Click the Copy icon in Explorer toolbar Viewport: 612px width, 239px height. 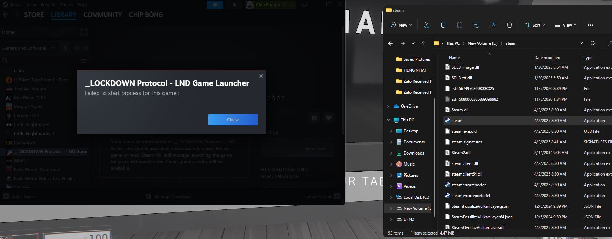click(x=443, y=25)
